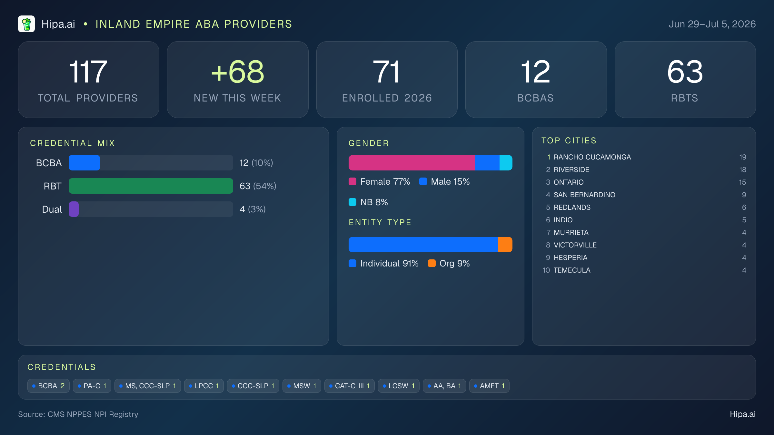This screenshot has width=774, height=435.
Task: Click the BCBA 2 credential chip
Action: [49, 386]
